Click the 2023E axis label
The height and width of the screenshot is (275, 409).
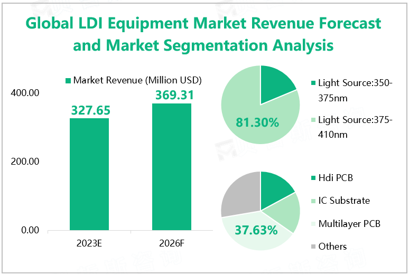(x=89, y=243)
